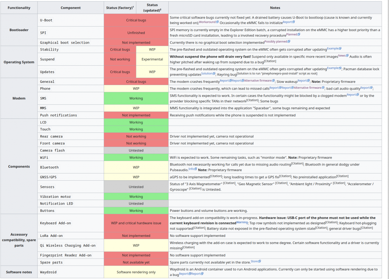The width and height of the screenshot is (389, 279).
Task: Follow the Warning link in Keyboard Add-on notes
Action: (241, 222)
